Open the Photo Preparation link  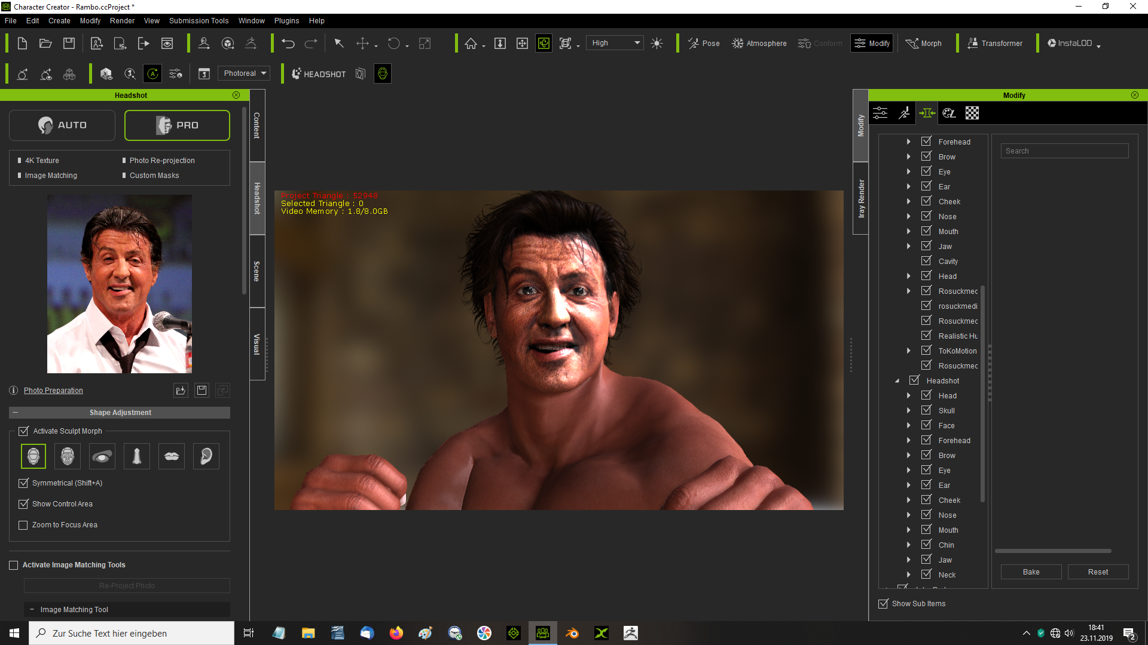[x=53, y=391]
